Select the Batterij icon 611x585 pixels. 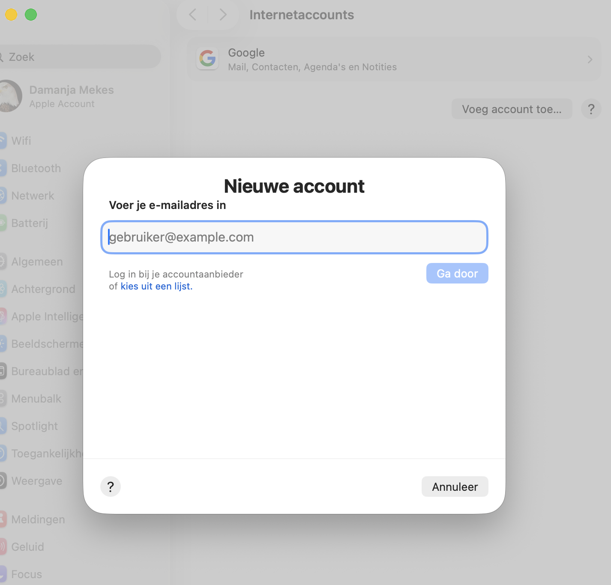3,223
